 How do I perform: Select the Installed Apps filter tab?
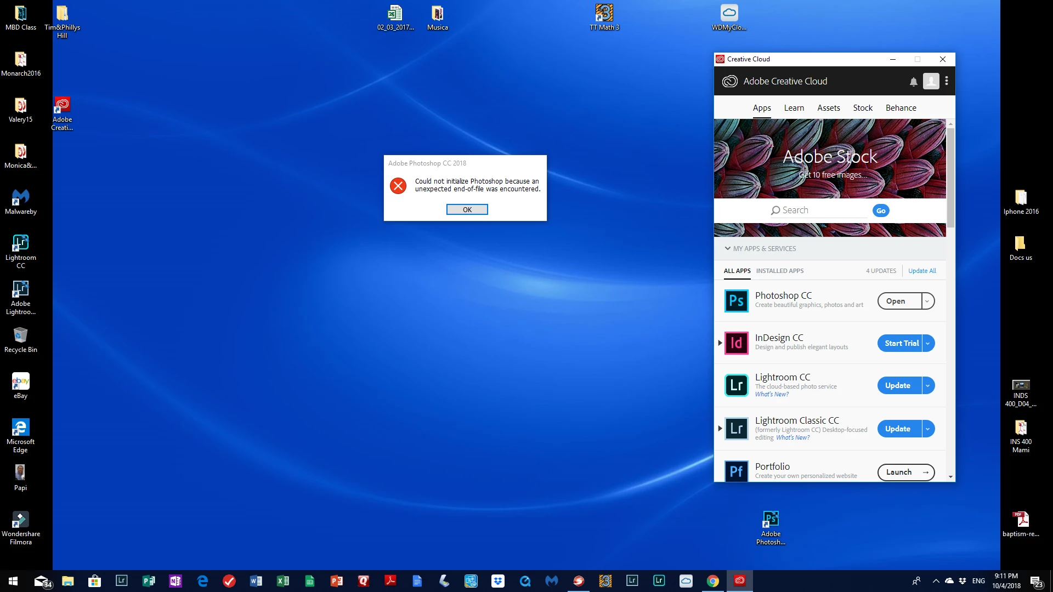779,271
